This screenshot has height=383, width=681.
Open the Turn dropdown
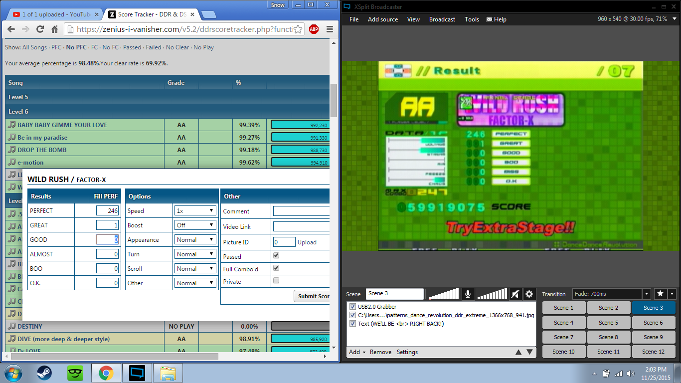pos(195,254)
